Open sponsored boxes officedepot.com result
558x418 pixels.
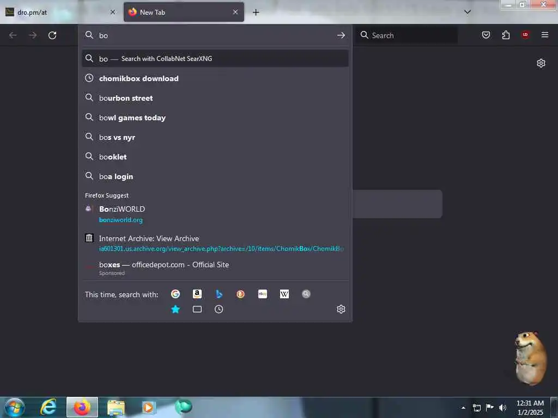(x=215, y=268)
